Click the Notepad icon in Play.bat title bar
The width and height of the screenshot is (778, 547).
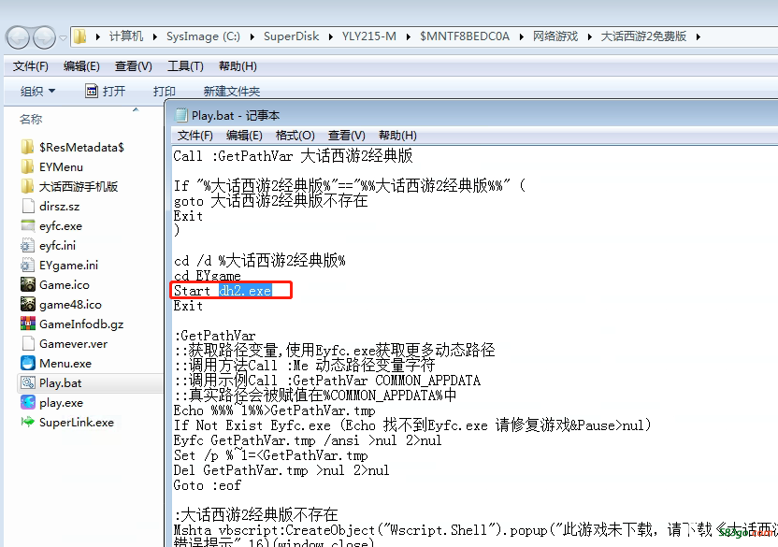coord(181,116)
